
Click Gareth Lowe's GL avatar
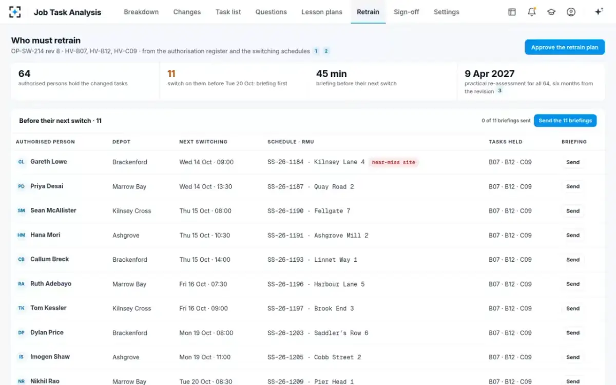(22, 162)
